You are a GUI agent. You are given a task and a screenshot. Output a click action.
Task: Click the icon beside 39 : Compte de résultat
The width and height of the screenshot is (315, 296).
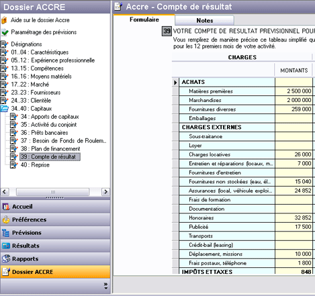[14, 157]
